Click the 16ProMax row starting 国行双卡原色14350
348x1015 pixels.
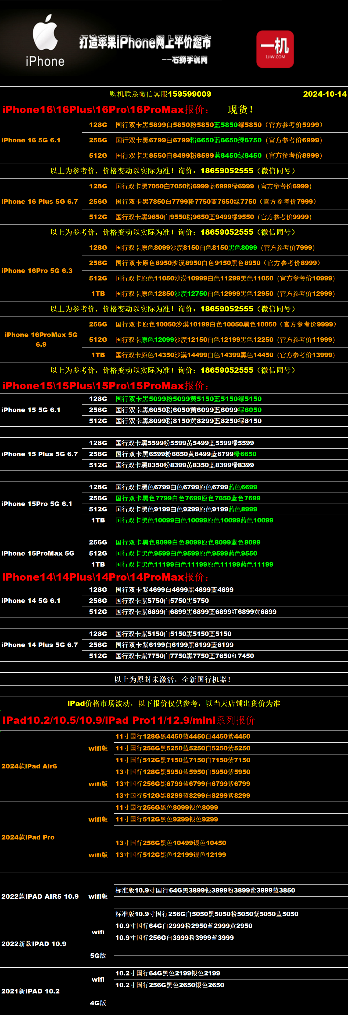pyautogui.click(x=231, y=355)
